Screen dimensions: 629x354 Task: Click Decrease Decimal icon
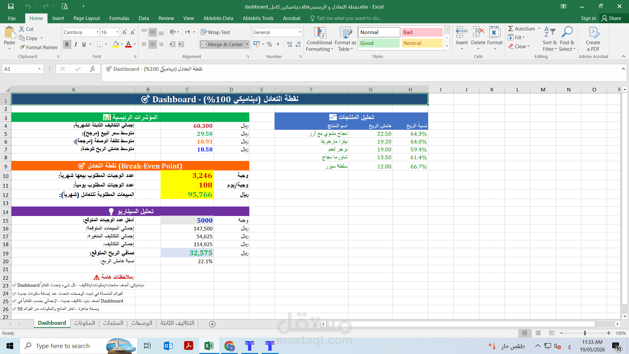click(x=298, y=44)
